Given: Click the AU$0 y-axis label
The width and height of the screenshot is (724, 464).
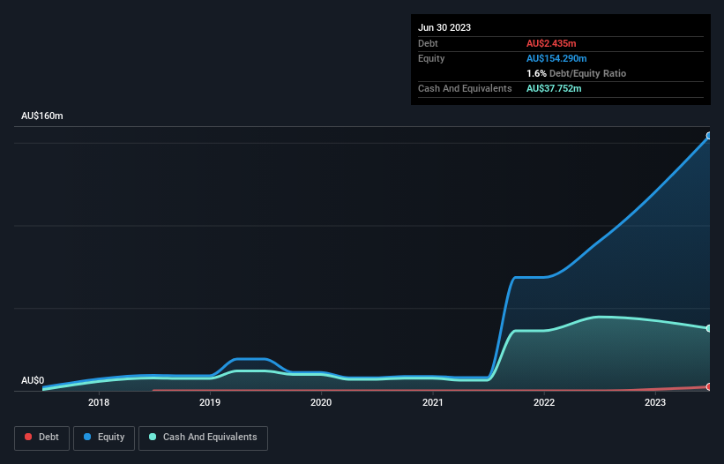Looking at the screenshot, I should coord(33,380).
